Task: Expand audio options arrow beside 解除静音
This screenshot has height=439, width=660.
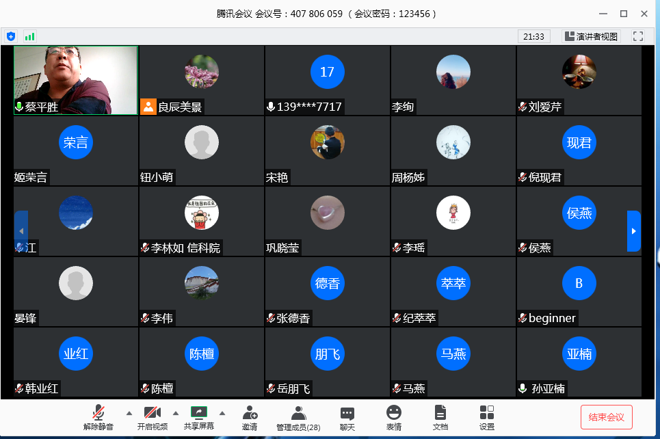Action: (x=129, y=413)
